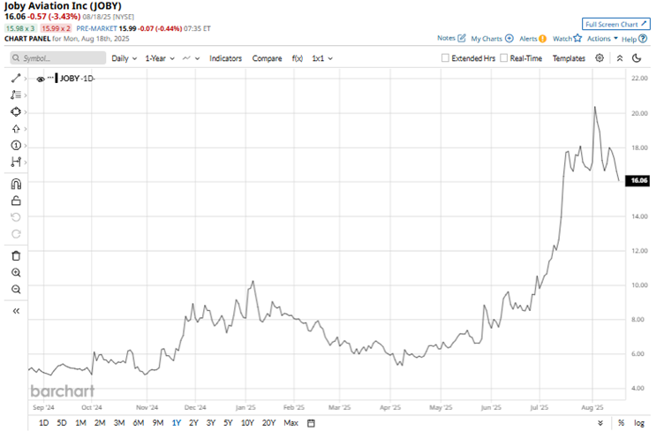664x439 pixels.
Task: Open the 1x1 grid layout dropdown
Action: [322, 58]
